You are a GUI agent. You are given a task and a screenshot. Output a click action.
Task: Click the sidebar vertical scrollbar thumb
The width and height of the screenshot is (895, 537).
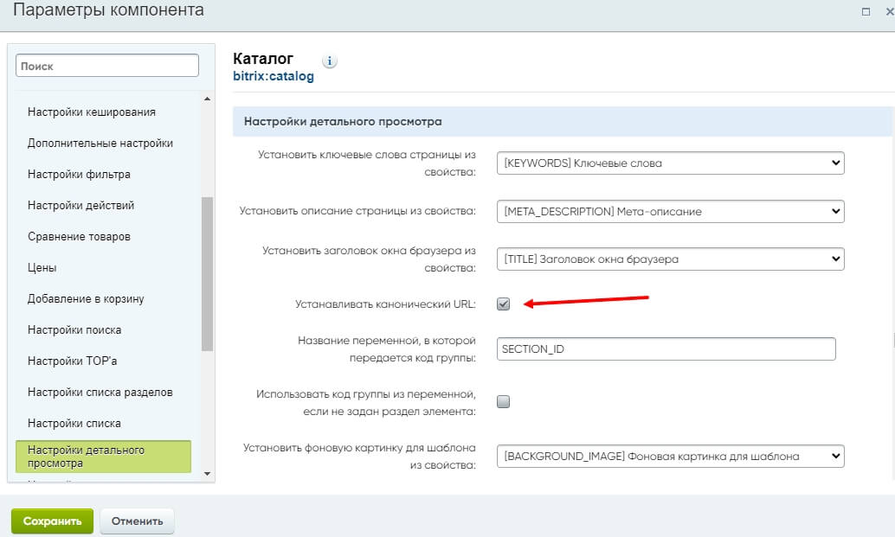point(207,273)
